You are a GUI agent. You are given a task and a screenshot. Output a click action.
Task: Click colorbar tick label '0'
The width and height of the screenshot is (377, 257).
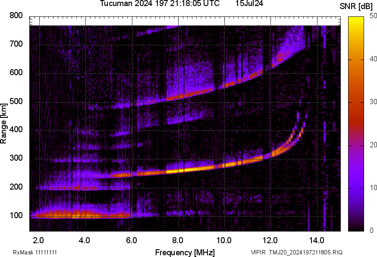[x=371, y=231]
